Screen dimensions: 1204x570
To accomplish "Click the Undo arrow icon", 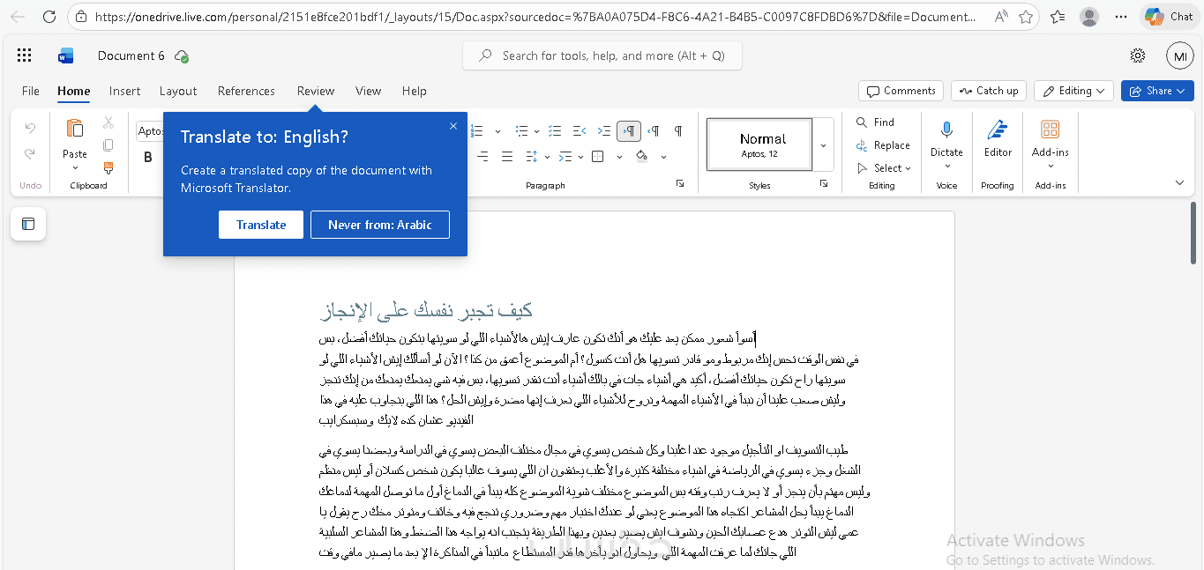I will point(30,129).
